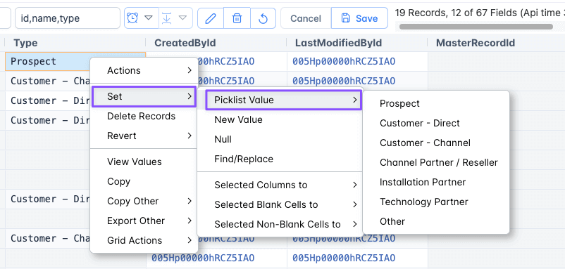Screen dimensions: 565x269
Task: Click the horizontal scrollbar under record count
Action: (x=476, y=27)
